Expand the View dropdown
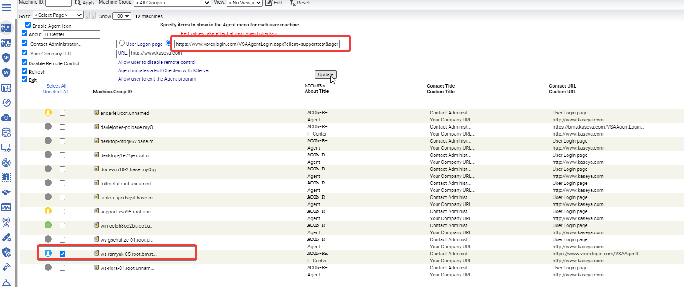This screenshot has width=684, height=287. pos(244,3)
